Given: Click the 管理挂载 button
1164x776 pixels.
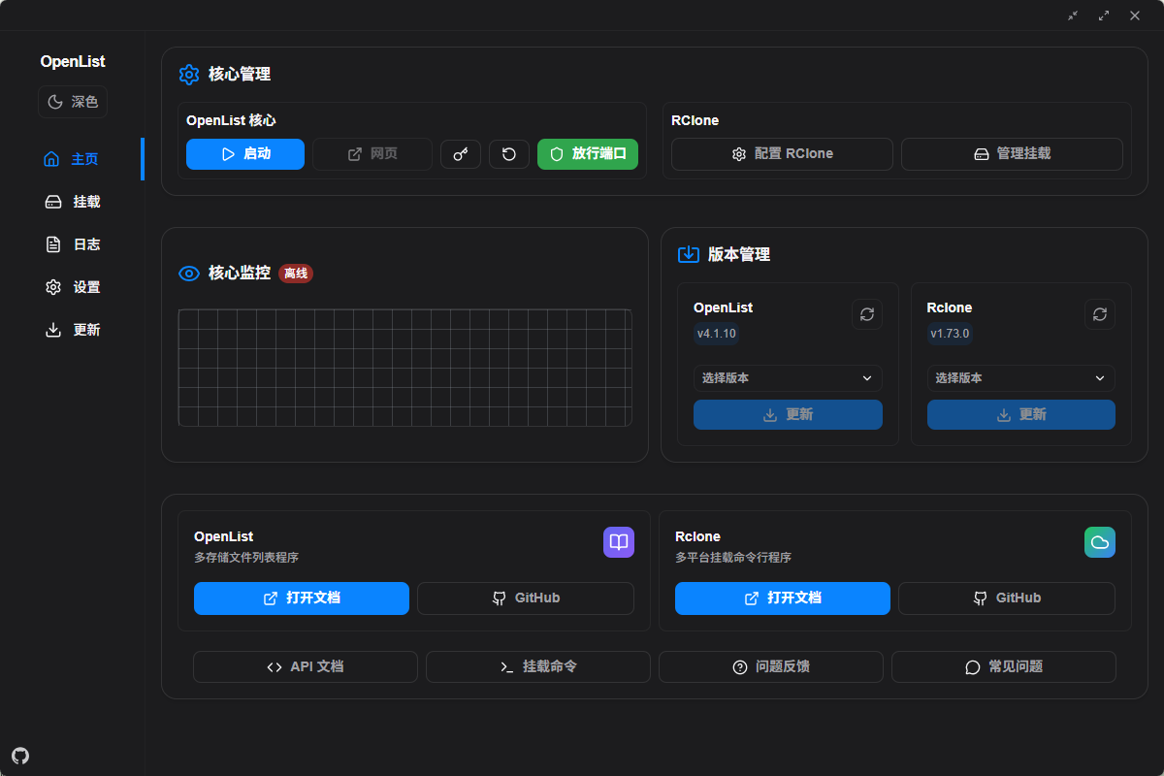Looking at the screenshot, I should coord(1012,154).
